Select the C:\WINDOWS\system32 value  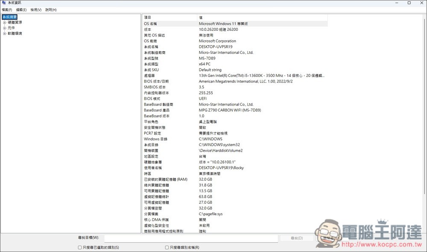(219, 145)
